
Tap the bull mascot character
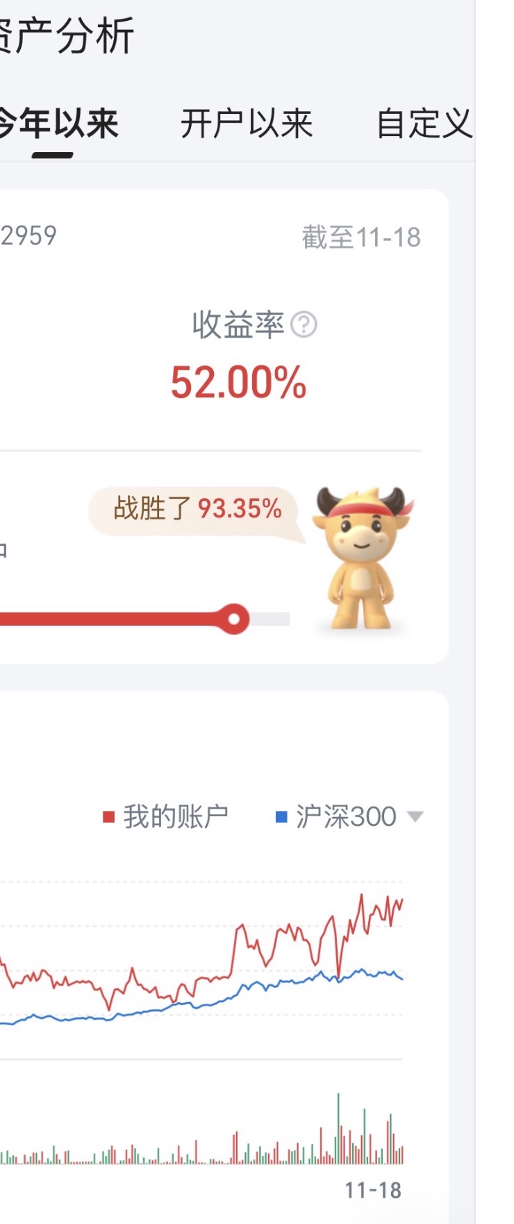click(x=362, y=559)
